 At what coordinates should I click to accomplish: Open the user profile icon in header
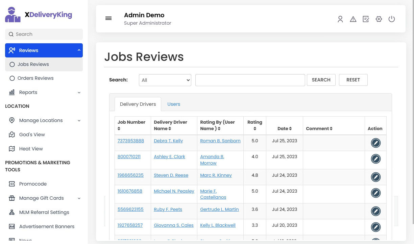[x=340, y=19]
